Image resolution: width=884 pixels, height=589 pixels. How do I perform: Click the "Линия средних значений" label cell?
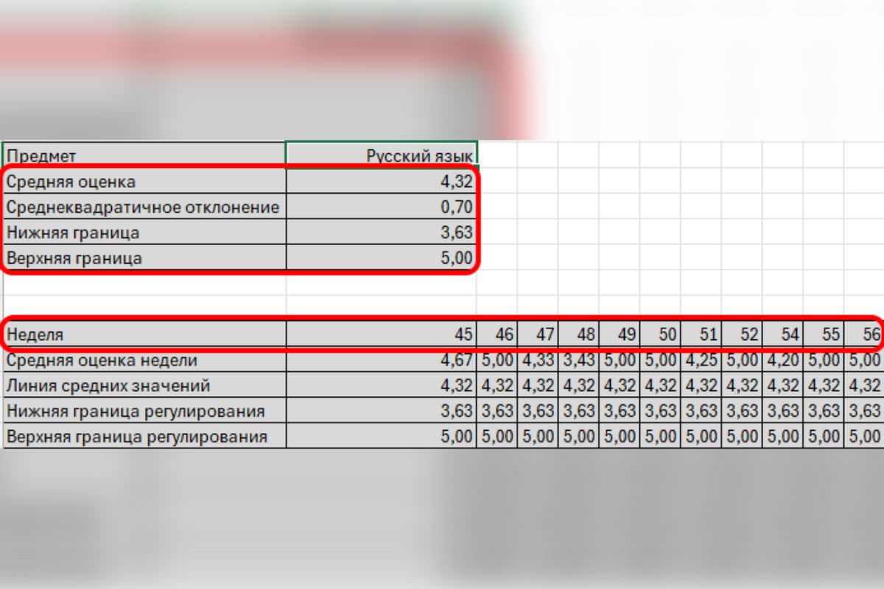tap(144, 385)
